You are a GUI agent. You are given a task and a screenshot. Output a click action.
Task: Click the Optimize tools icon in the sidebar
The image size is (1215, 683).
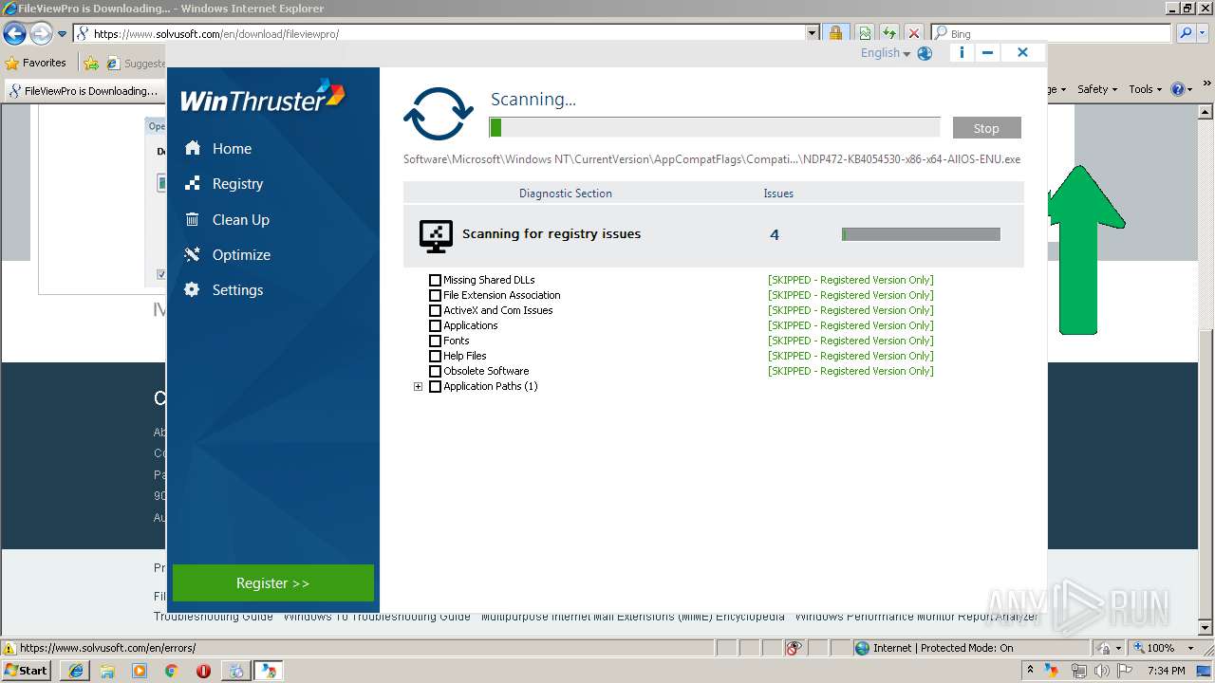coord(193,254)
